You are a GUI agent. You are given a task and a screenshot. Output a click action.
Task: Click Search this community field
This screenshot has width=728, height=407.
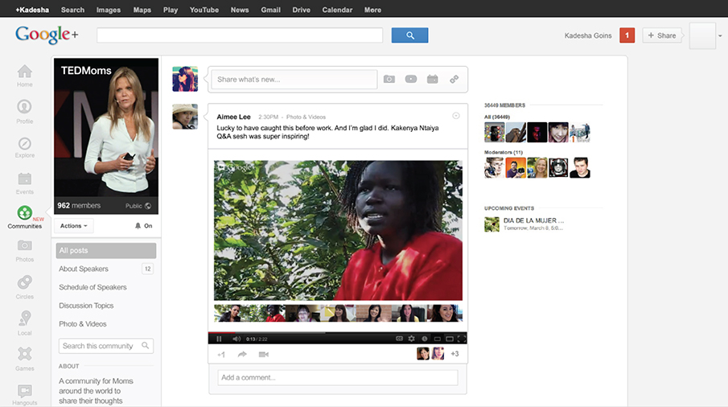(x=106, y=346)
